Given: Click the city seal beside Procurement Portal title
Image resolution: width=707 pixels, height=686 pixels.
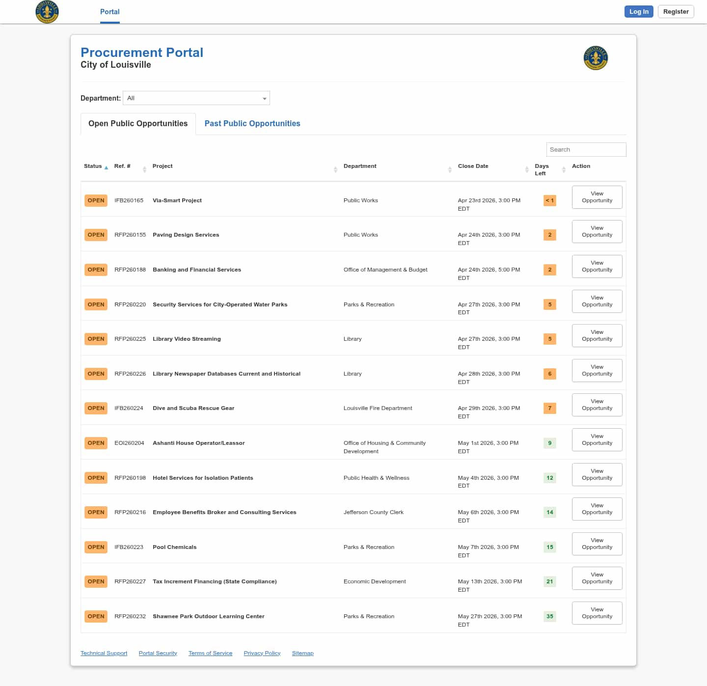Looking at the screenshot, I should [x=596, y=58].
